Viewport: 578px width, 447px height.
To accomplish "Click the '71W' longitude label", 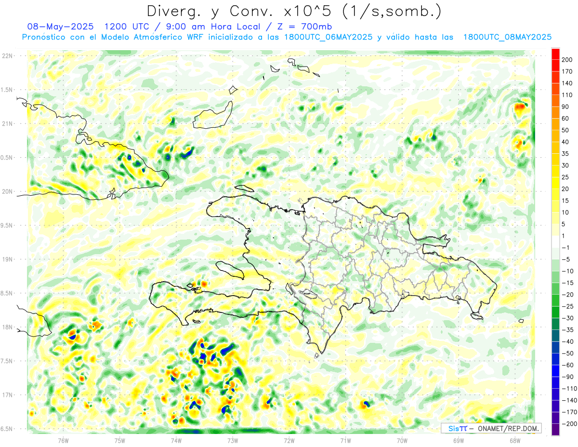I will coord(345,441).
